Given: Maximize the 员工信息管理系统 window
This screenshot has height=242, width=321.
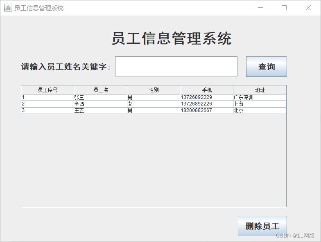Looking at the screenshot, I should pyautogui.click(x=284, y=8).
